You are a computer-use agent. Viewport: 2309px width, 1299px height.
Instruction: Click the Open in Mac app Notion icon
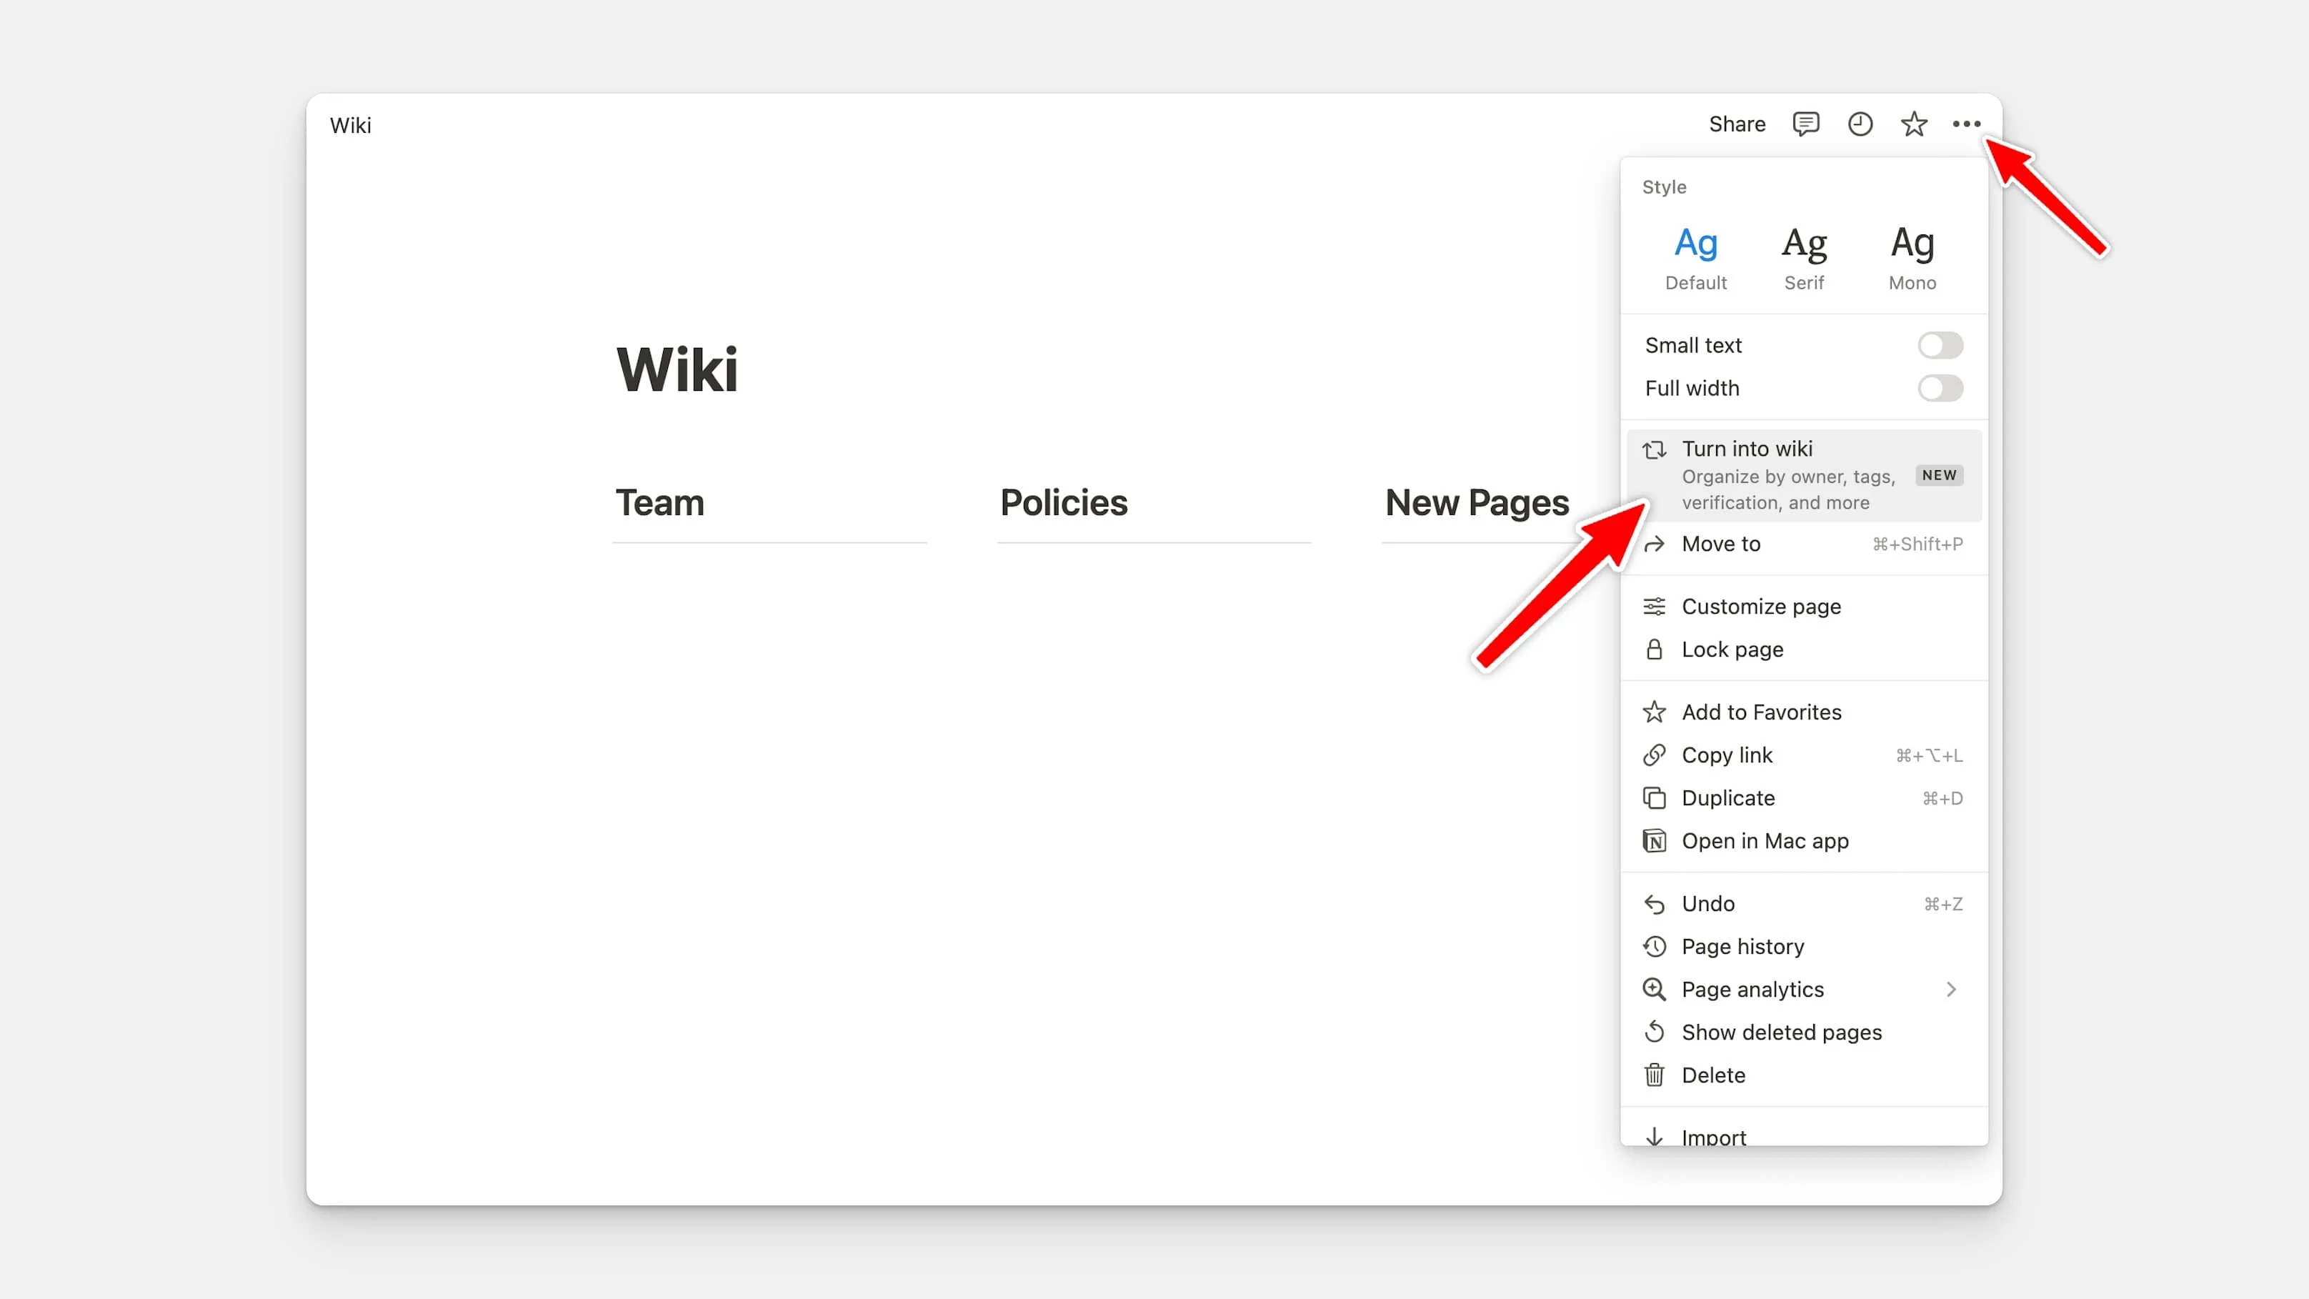tap(1655, 841)
